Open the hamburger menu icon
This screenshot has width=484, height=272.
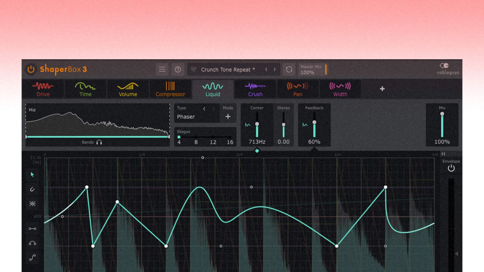tap(162, 69)
